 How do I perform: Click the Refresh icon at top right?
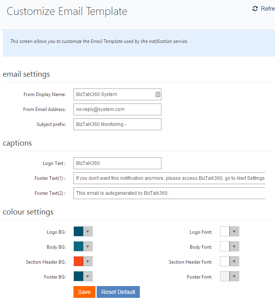[255, 9]
